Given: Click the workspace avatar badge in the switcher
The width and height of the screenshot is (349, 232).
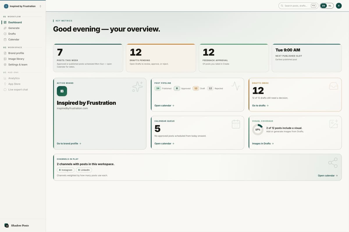Looking at the screenshot, I should (6, 6).
